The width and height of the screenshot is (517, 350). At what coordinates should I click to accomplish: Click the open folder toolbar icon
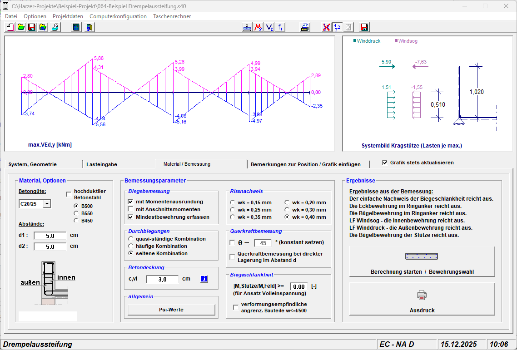21,27
